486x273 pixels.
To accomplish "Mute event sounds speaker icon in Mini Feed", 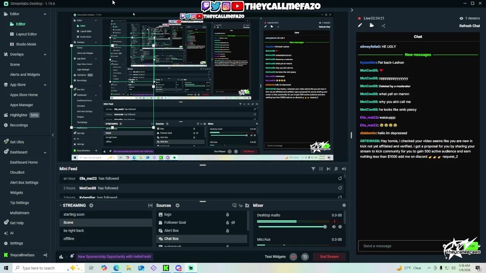I will 344,169.
